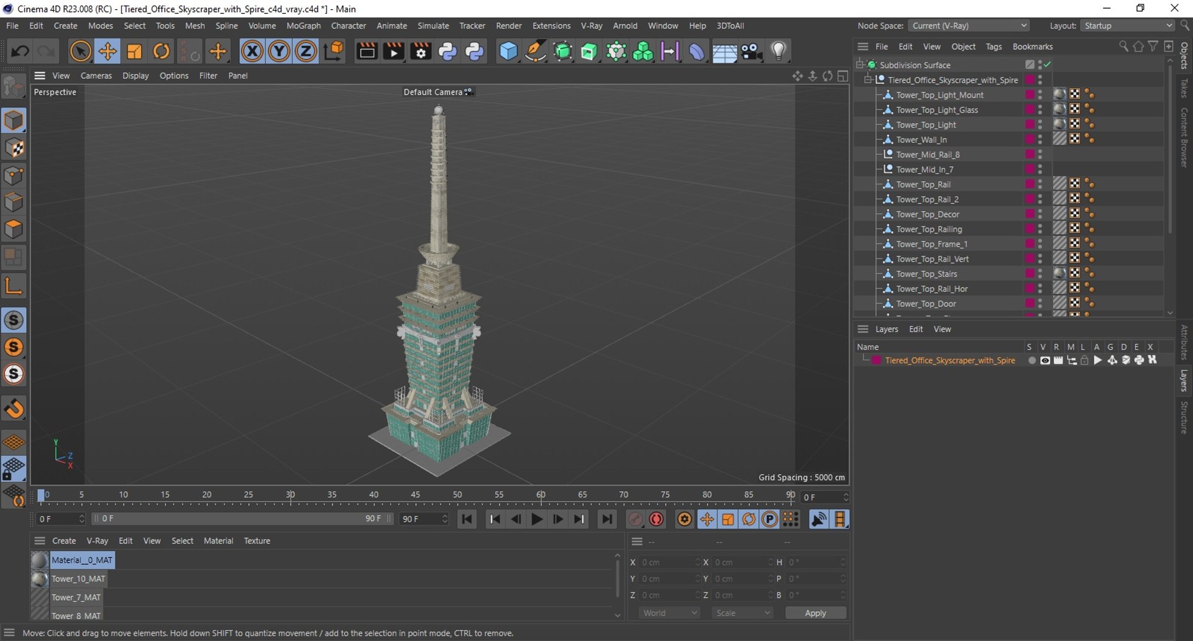Image resolution: width=1193 pixels, height=641 pixels.
Task: Toggle Z axis lock
Action: tap(306, 52)
